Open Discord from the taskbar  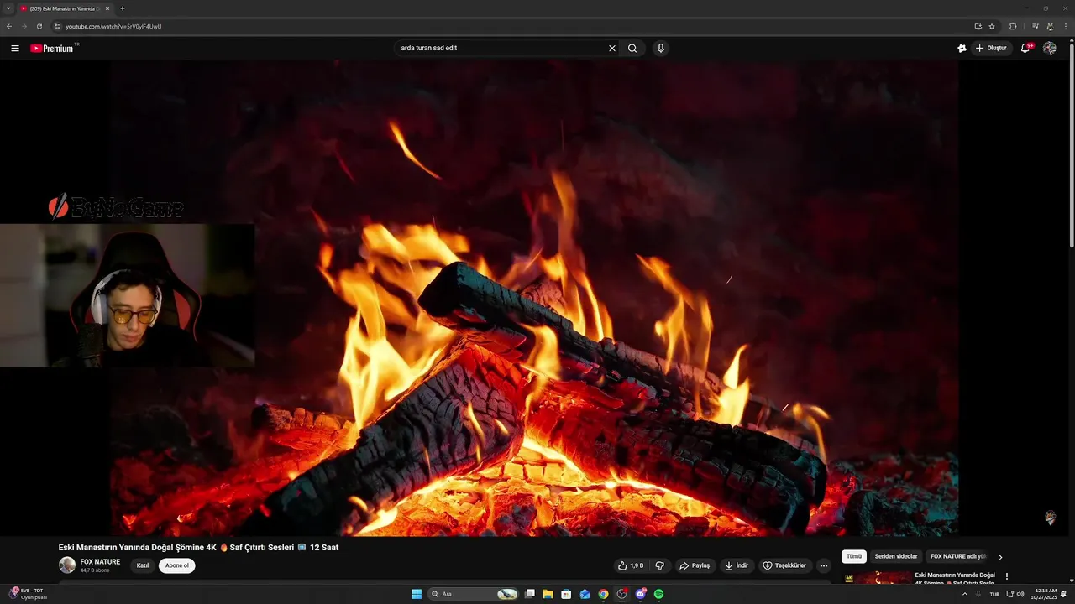(x=641, y=594)
